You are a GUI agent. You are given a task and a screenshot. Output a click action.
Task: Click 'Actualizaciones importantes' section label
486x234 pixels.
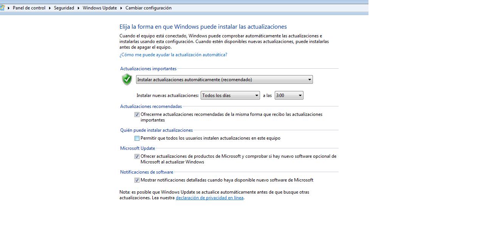[148, 69]
